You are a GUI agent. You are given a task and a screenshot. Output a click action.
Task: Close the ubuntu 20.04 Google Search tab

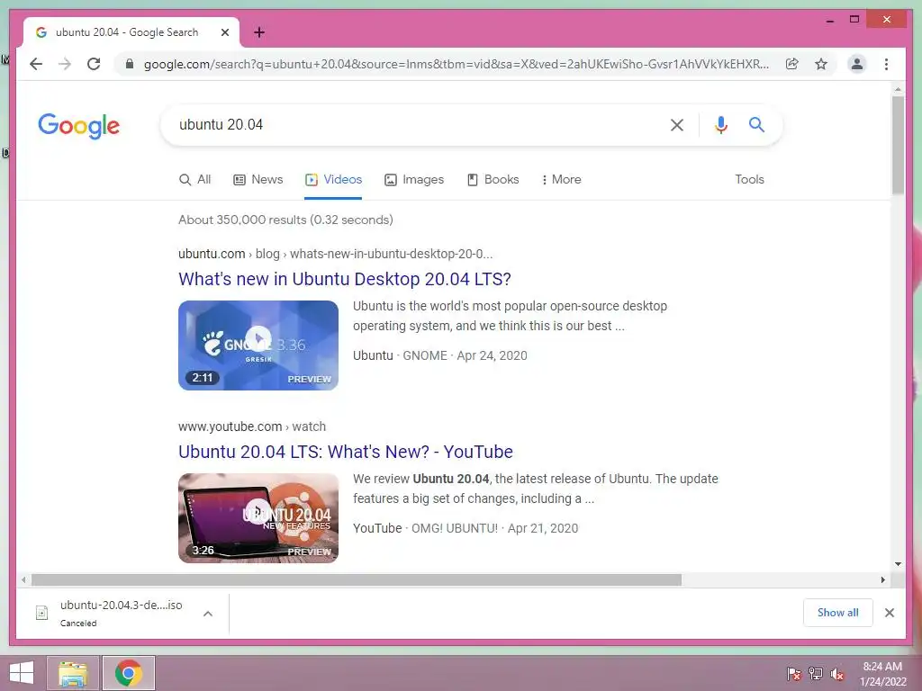224,32
